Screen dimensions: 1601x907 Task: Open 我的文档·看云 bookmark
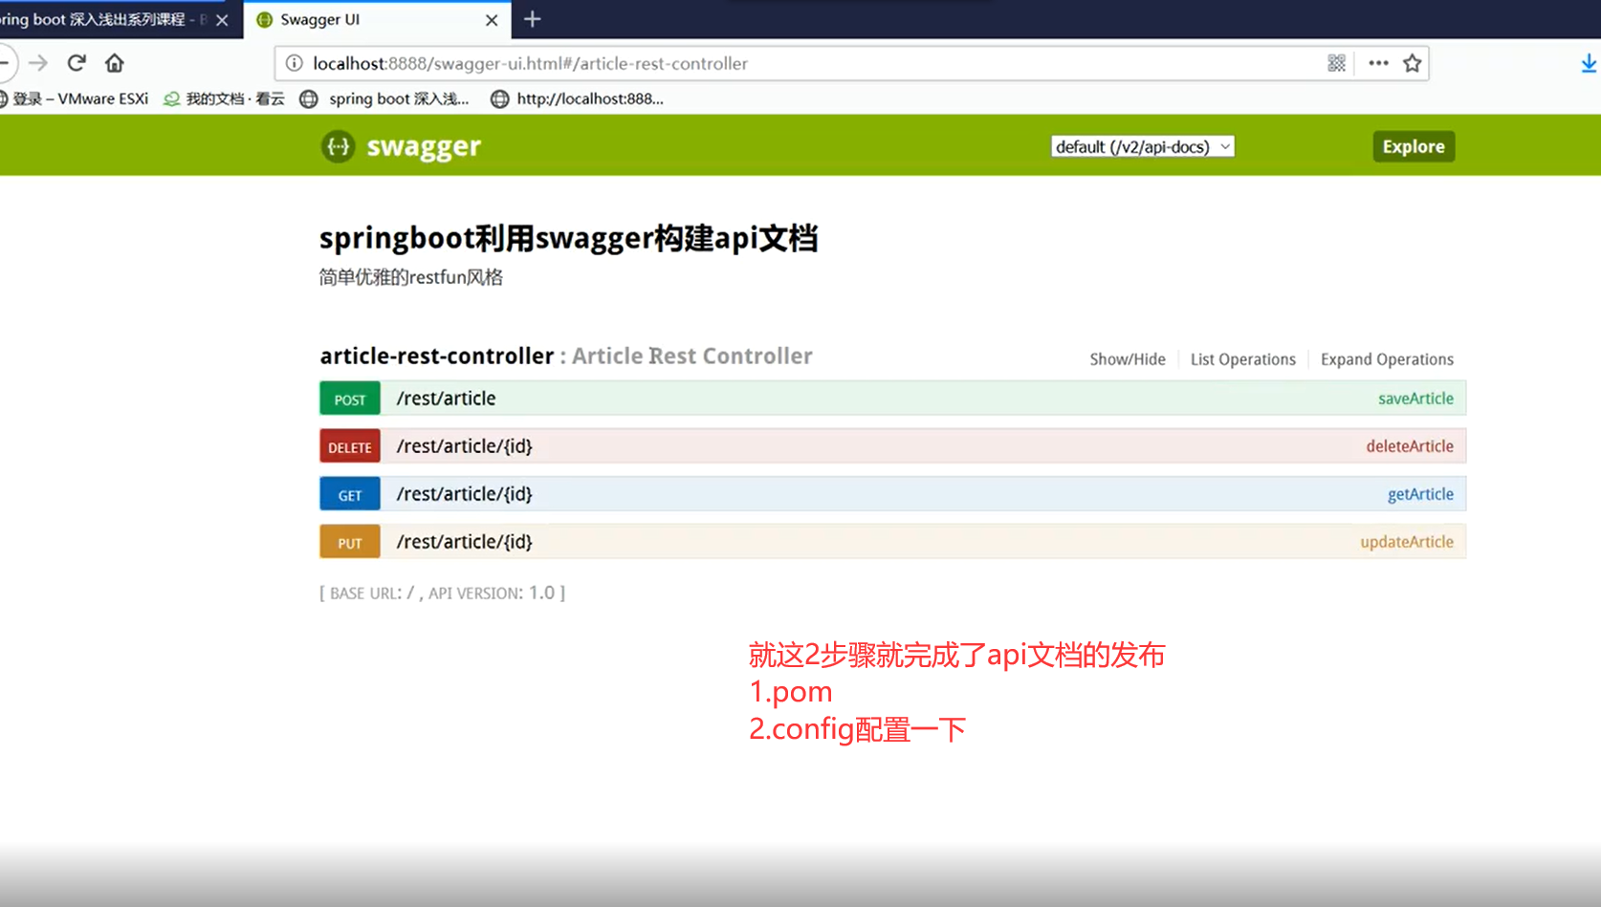[x=225, y=98]
